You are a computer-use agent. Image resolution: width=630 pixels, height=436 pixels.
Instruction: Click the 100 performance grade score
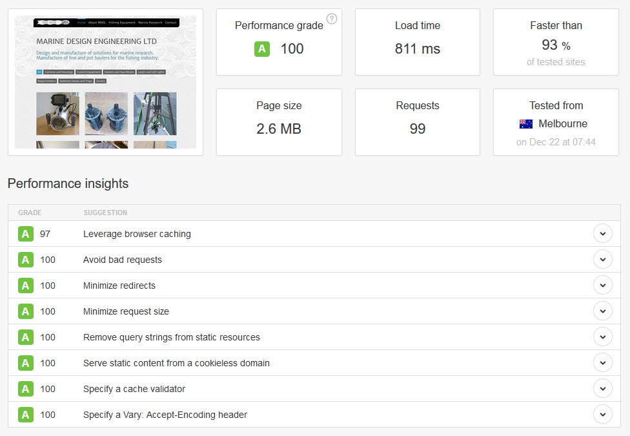(292, 49)
